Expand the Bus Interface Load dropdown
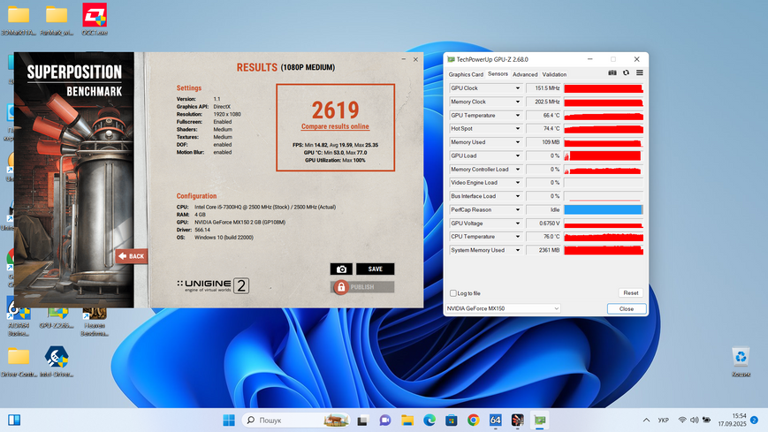The image size is (768, 432). [518, 196]
